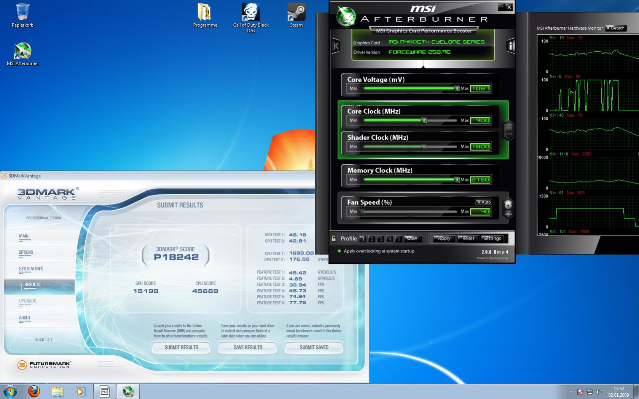Select profile slot 4

pos(389,239)
